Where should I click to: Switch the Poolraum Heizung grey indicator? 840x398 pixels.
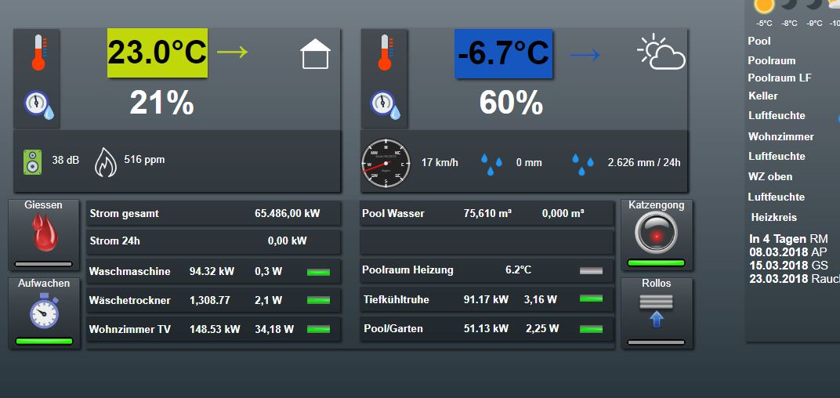(x=591, y=270)
